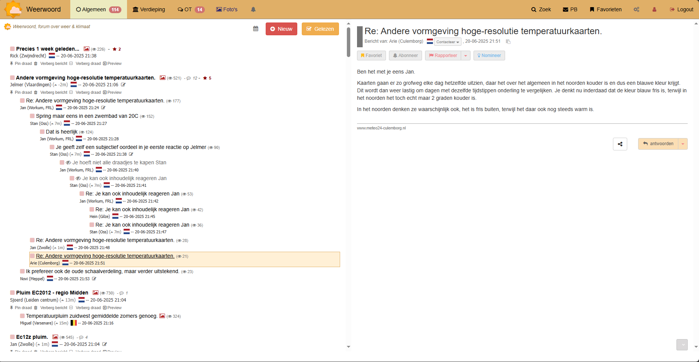699x362 pixels.
Task: Click the thread list scroll-down arrow
Action: point(348,347)
